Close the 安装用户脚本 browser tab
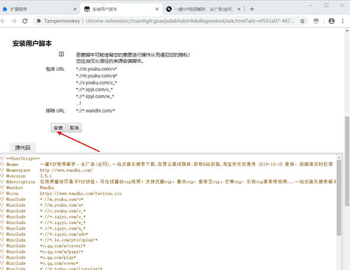Screen dimensions: 350x270 tap(157, 9)
